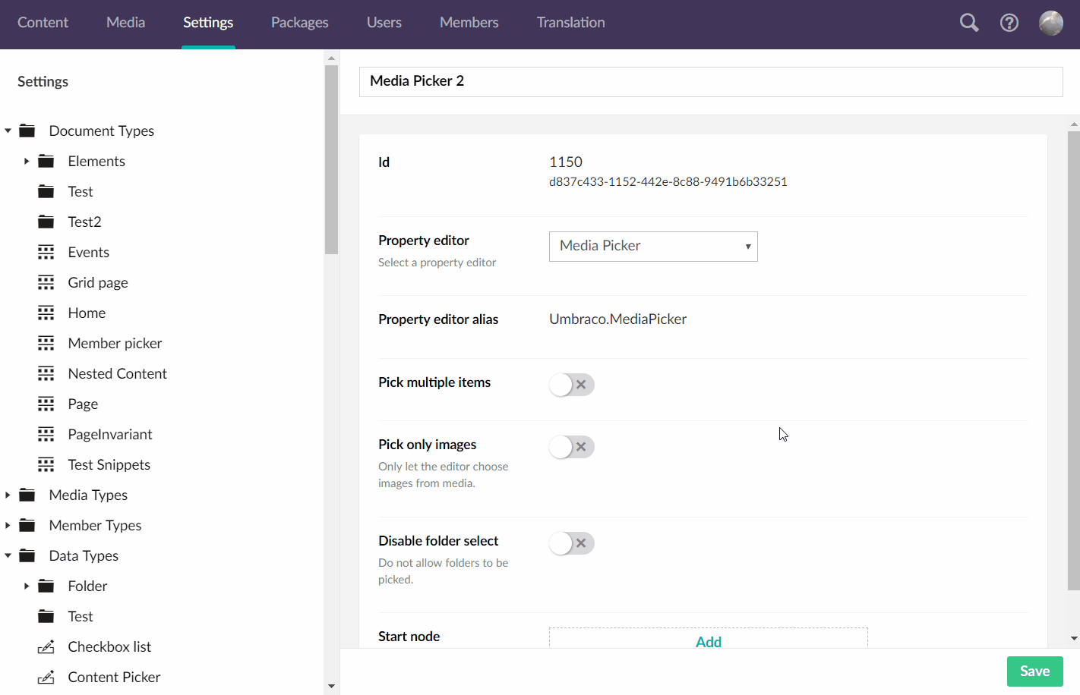Click the Checkbox list pencil icon
Viewport: 1080px width, 695px height.
tap(47, 646)
